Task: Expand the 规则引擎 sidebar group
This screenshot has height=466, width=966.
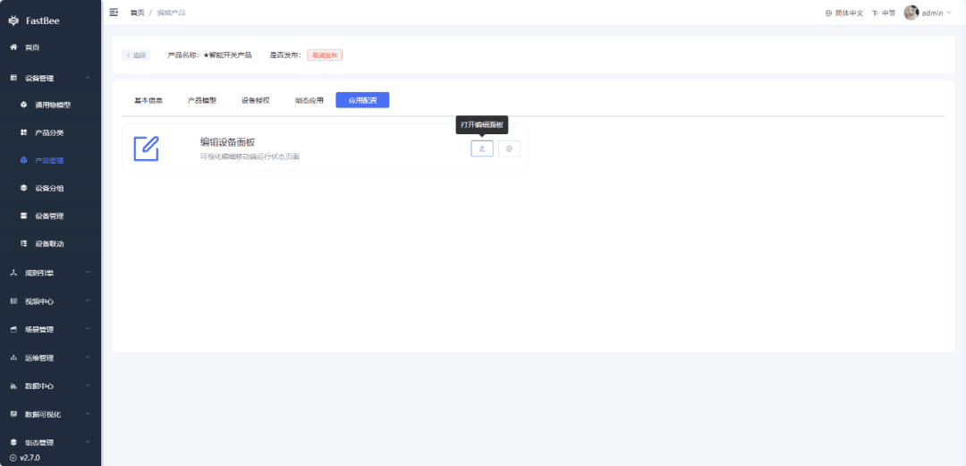Action: [50, 273]
